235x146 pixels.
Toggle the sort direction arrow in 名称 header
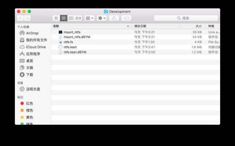128,26
